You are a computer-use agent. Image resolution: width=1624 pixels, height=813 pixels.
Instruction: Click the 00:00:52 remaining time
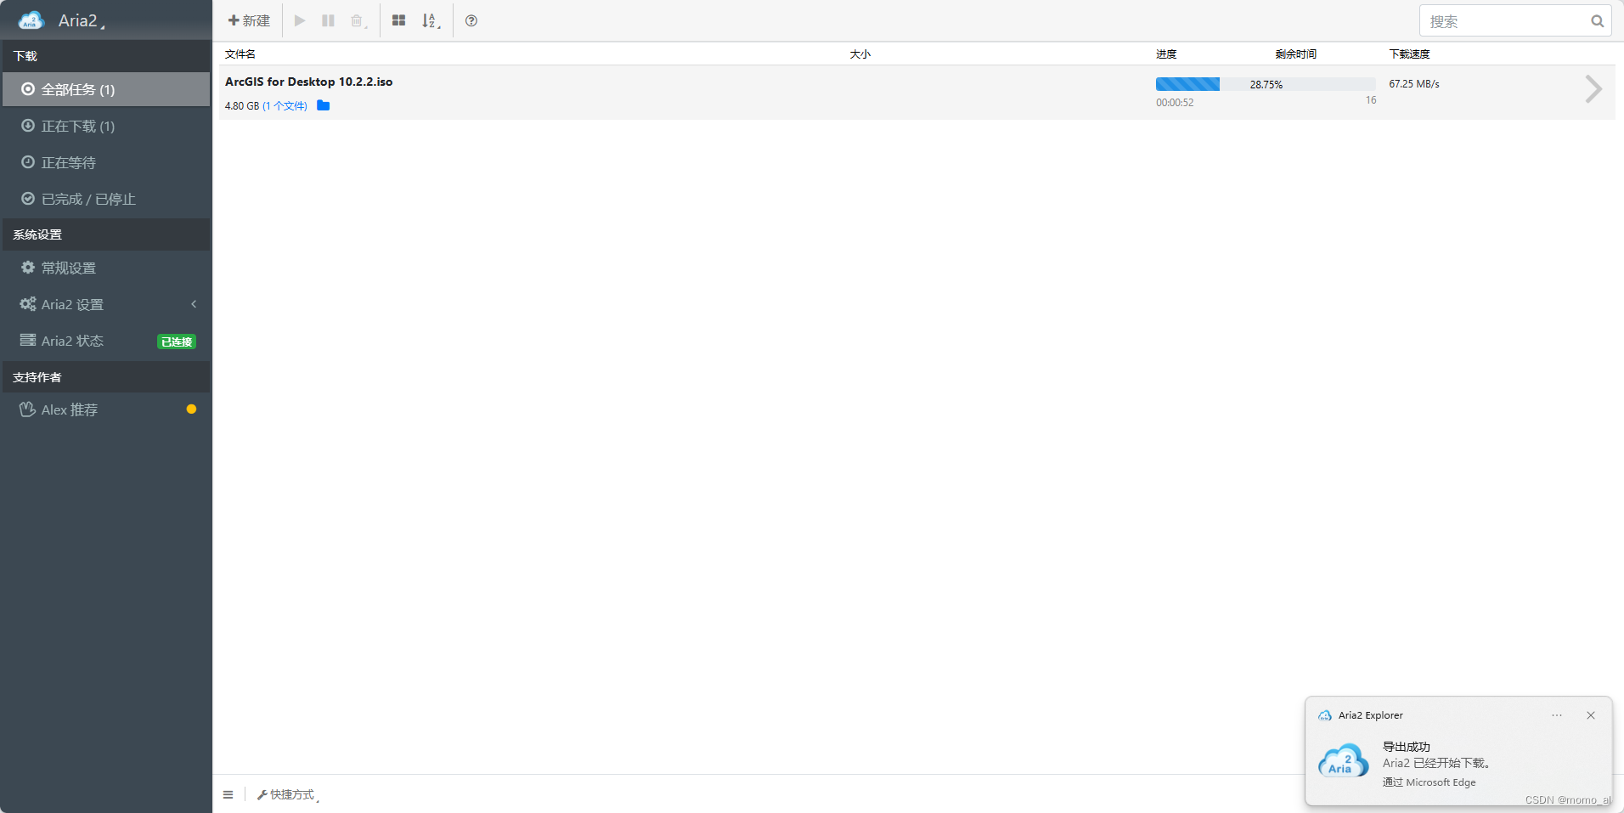[1175, 103]
